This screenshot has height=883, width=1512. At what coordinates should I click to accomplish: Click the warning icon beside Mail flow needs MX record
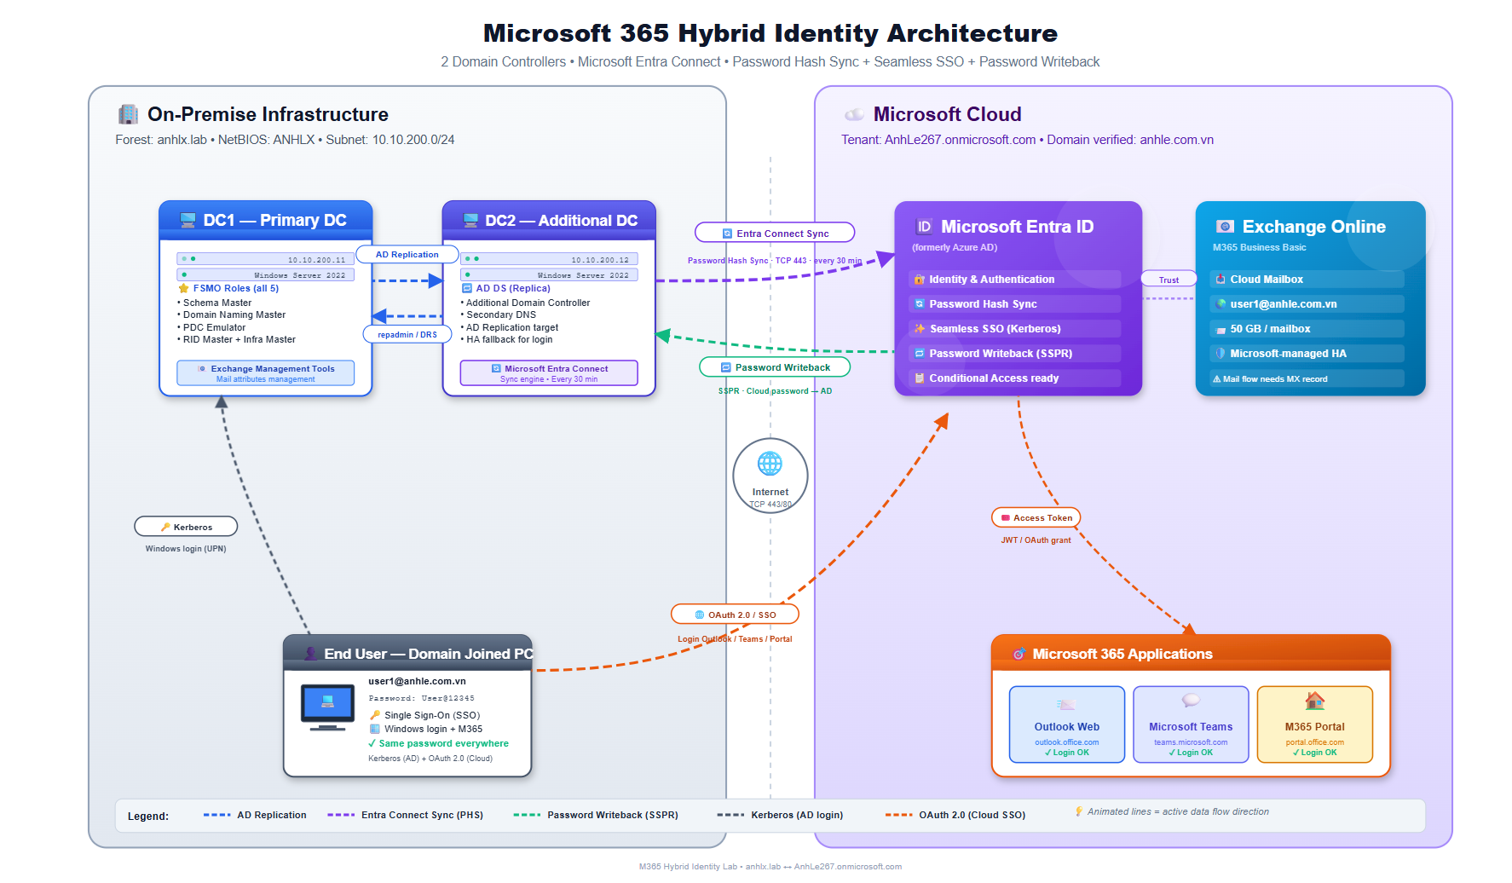pos(1217,379)
